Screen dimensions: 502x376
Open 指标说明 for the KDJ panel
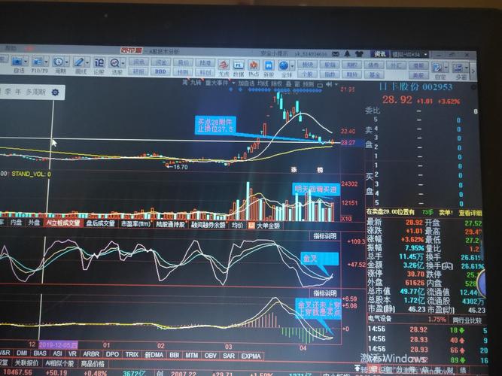point(324,236)
